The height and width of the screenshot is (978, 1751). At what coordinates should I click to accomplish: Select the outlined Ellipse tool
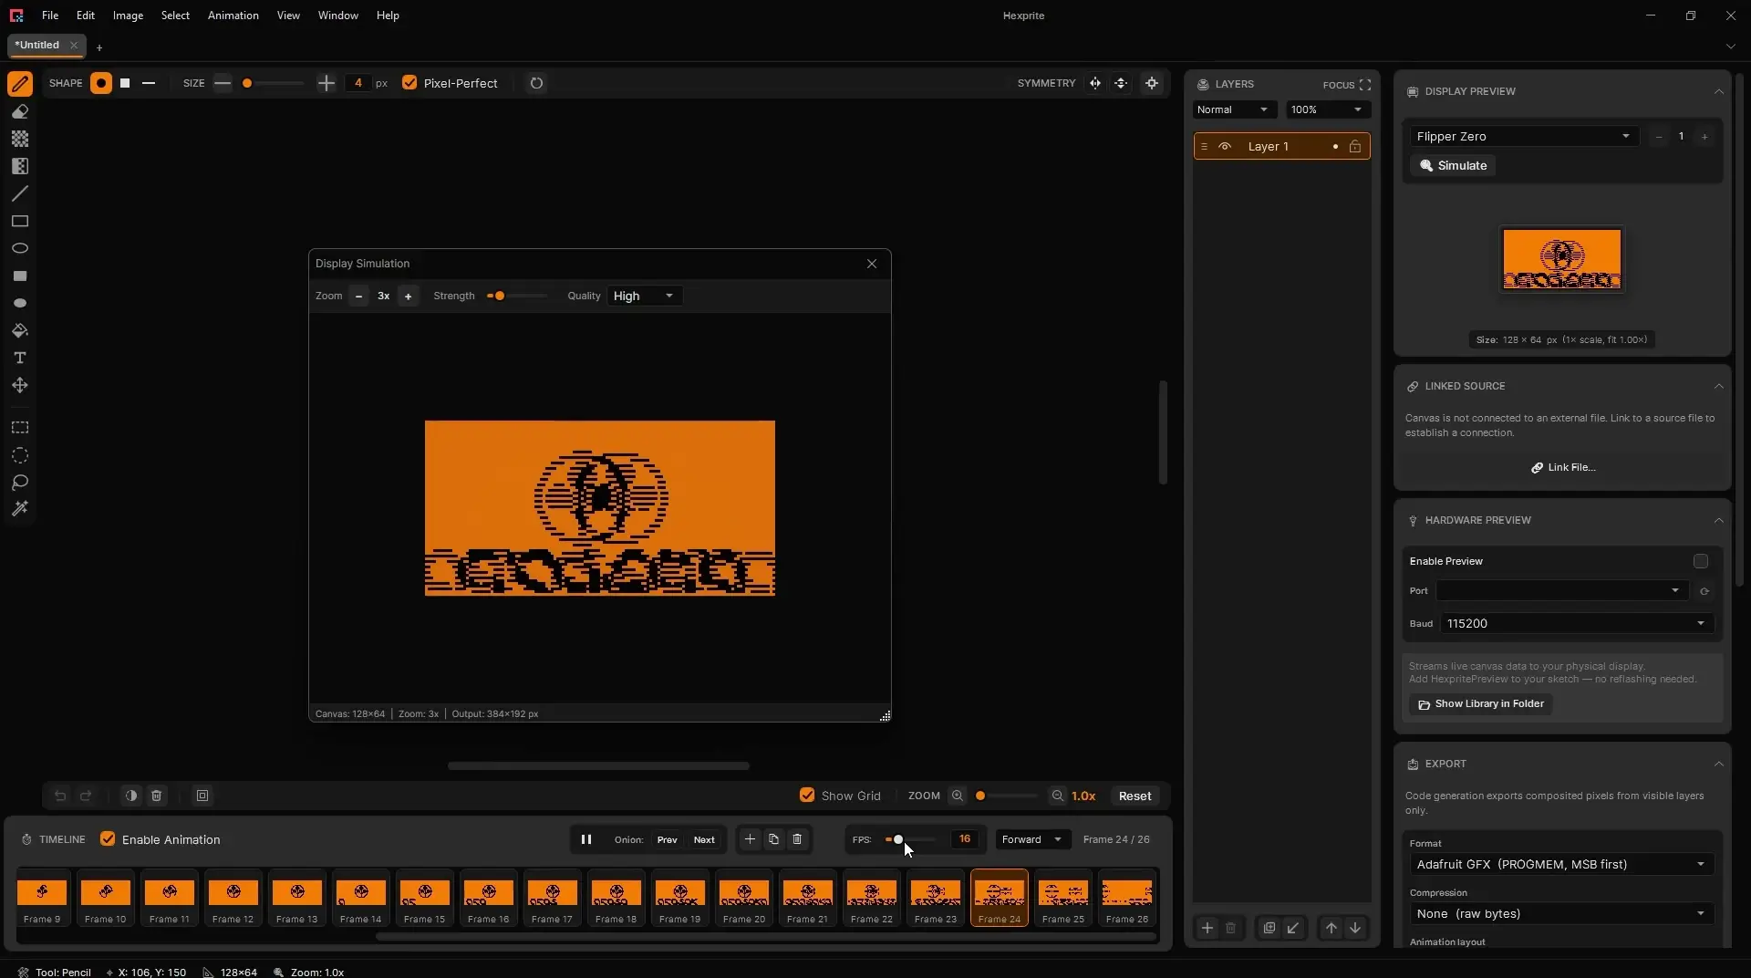pos(20,248)
